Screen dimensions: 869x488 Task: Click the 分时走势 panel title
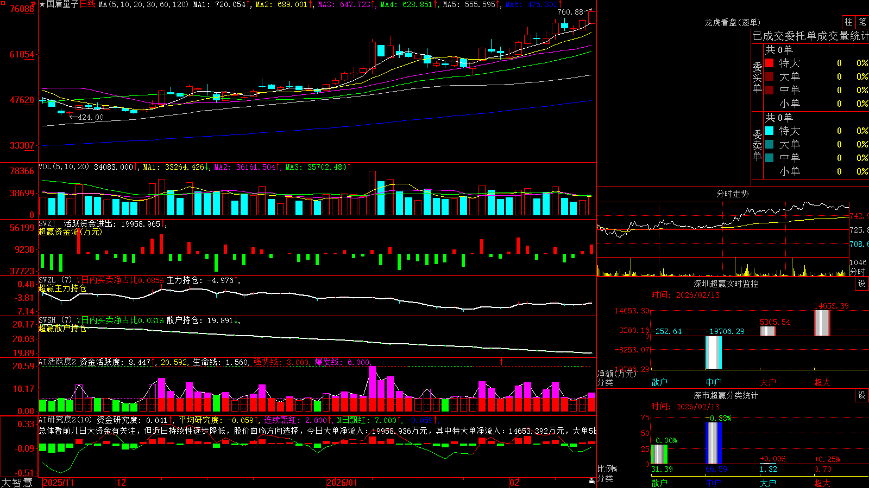pos(732,194)
